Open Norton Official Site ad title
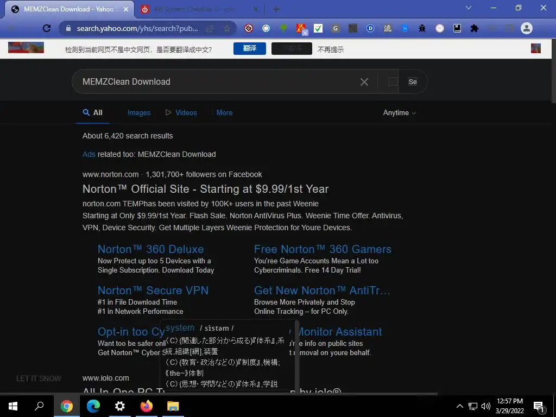The height and width of the screenshot is (417, 556). pos(206,189)
